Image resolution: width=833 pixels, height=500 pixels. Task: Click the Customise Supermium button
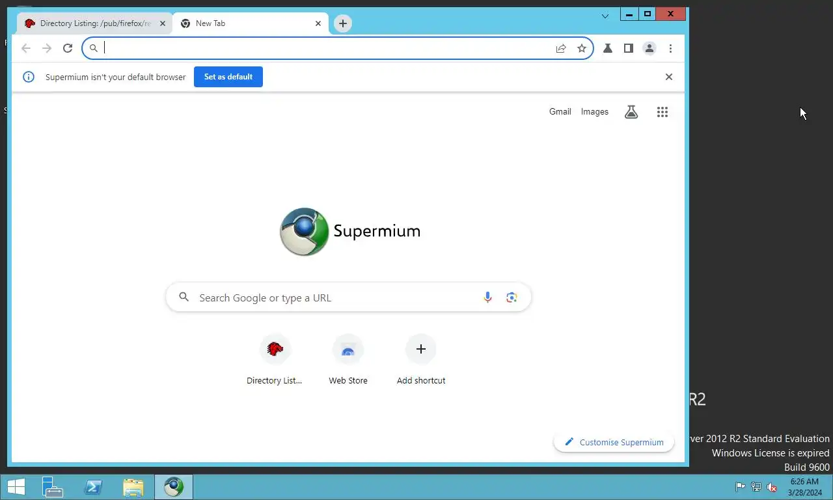(614, 442)
